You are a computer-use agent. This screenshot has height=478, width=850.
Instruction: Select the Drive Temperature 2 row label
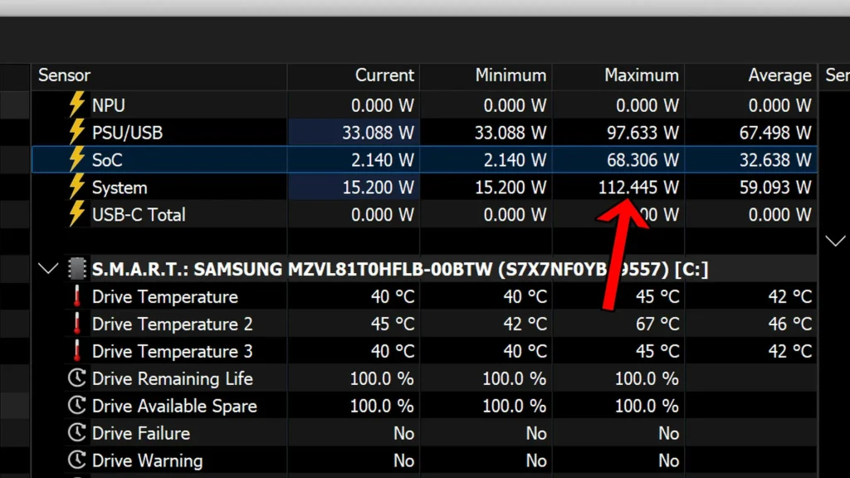[x=173, y=324]
